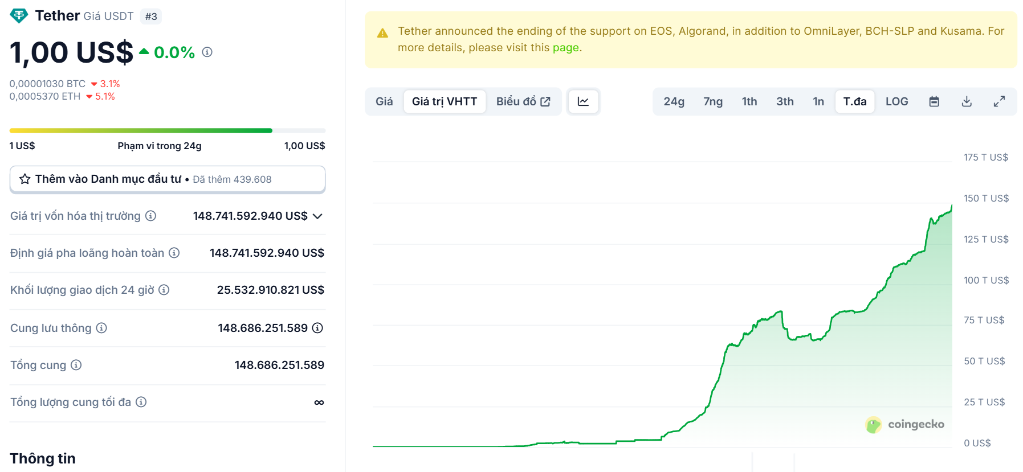Show info for Tổng lượng cung tối đa

[141, 402]
